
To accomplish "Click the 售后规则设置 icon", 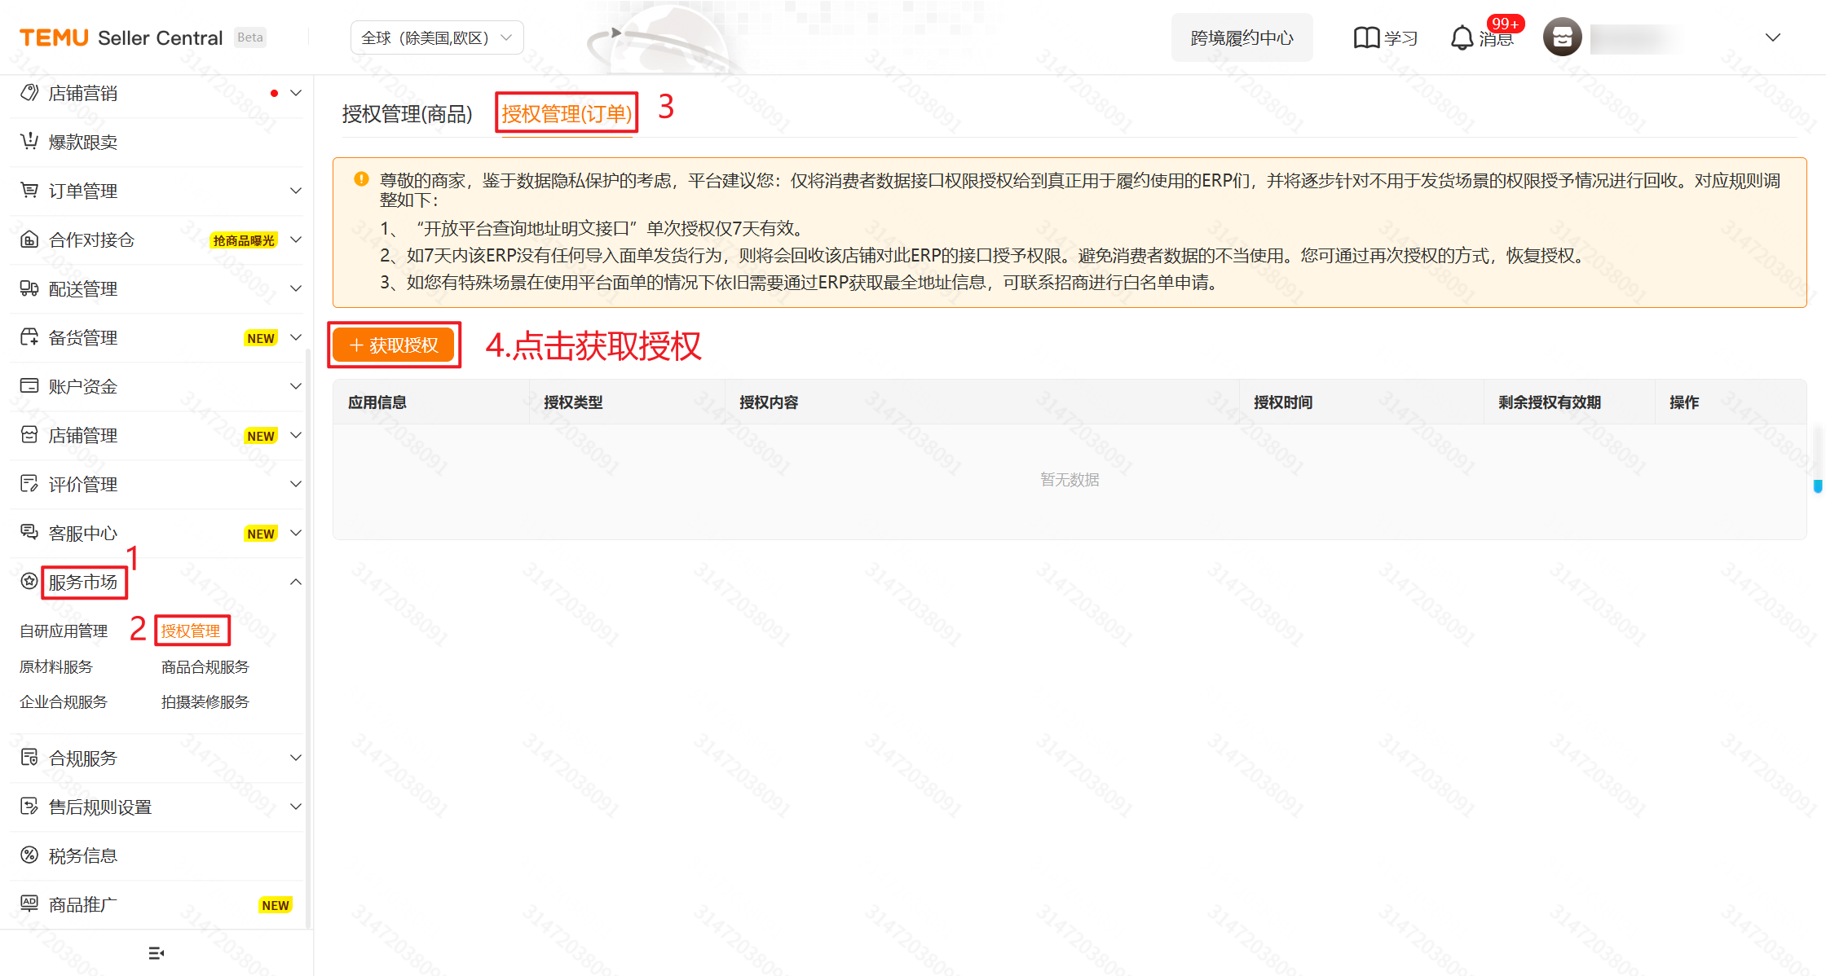I will [29, 807].
